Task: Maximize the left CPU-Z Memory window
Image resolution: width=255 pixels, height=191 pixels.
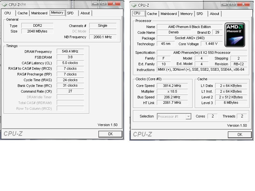Action: point(103,4)
